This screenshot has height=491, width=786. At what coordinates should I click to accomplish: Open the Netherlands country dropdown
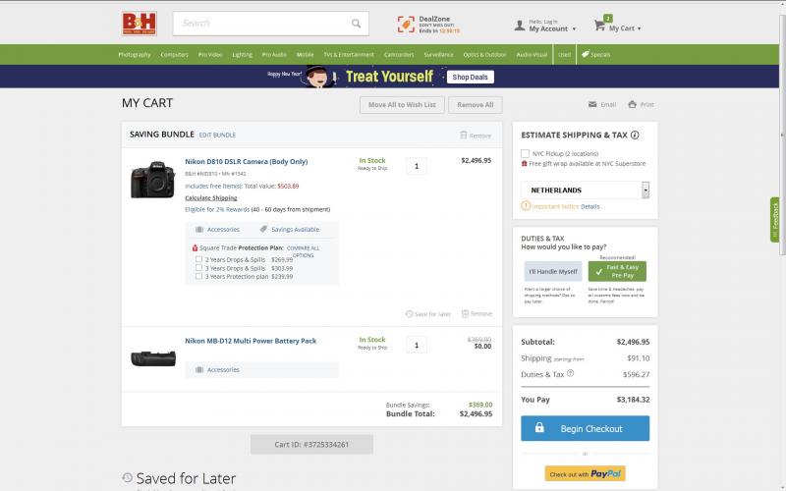pos(585,190)
